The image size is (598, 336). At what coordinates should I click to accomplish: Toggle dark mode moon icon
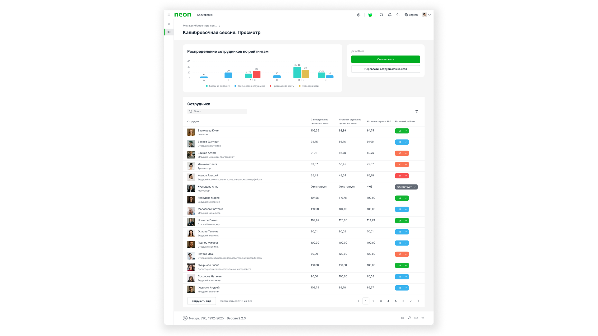pos(398,15)
